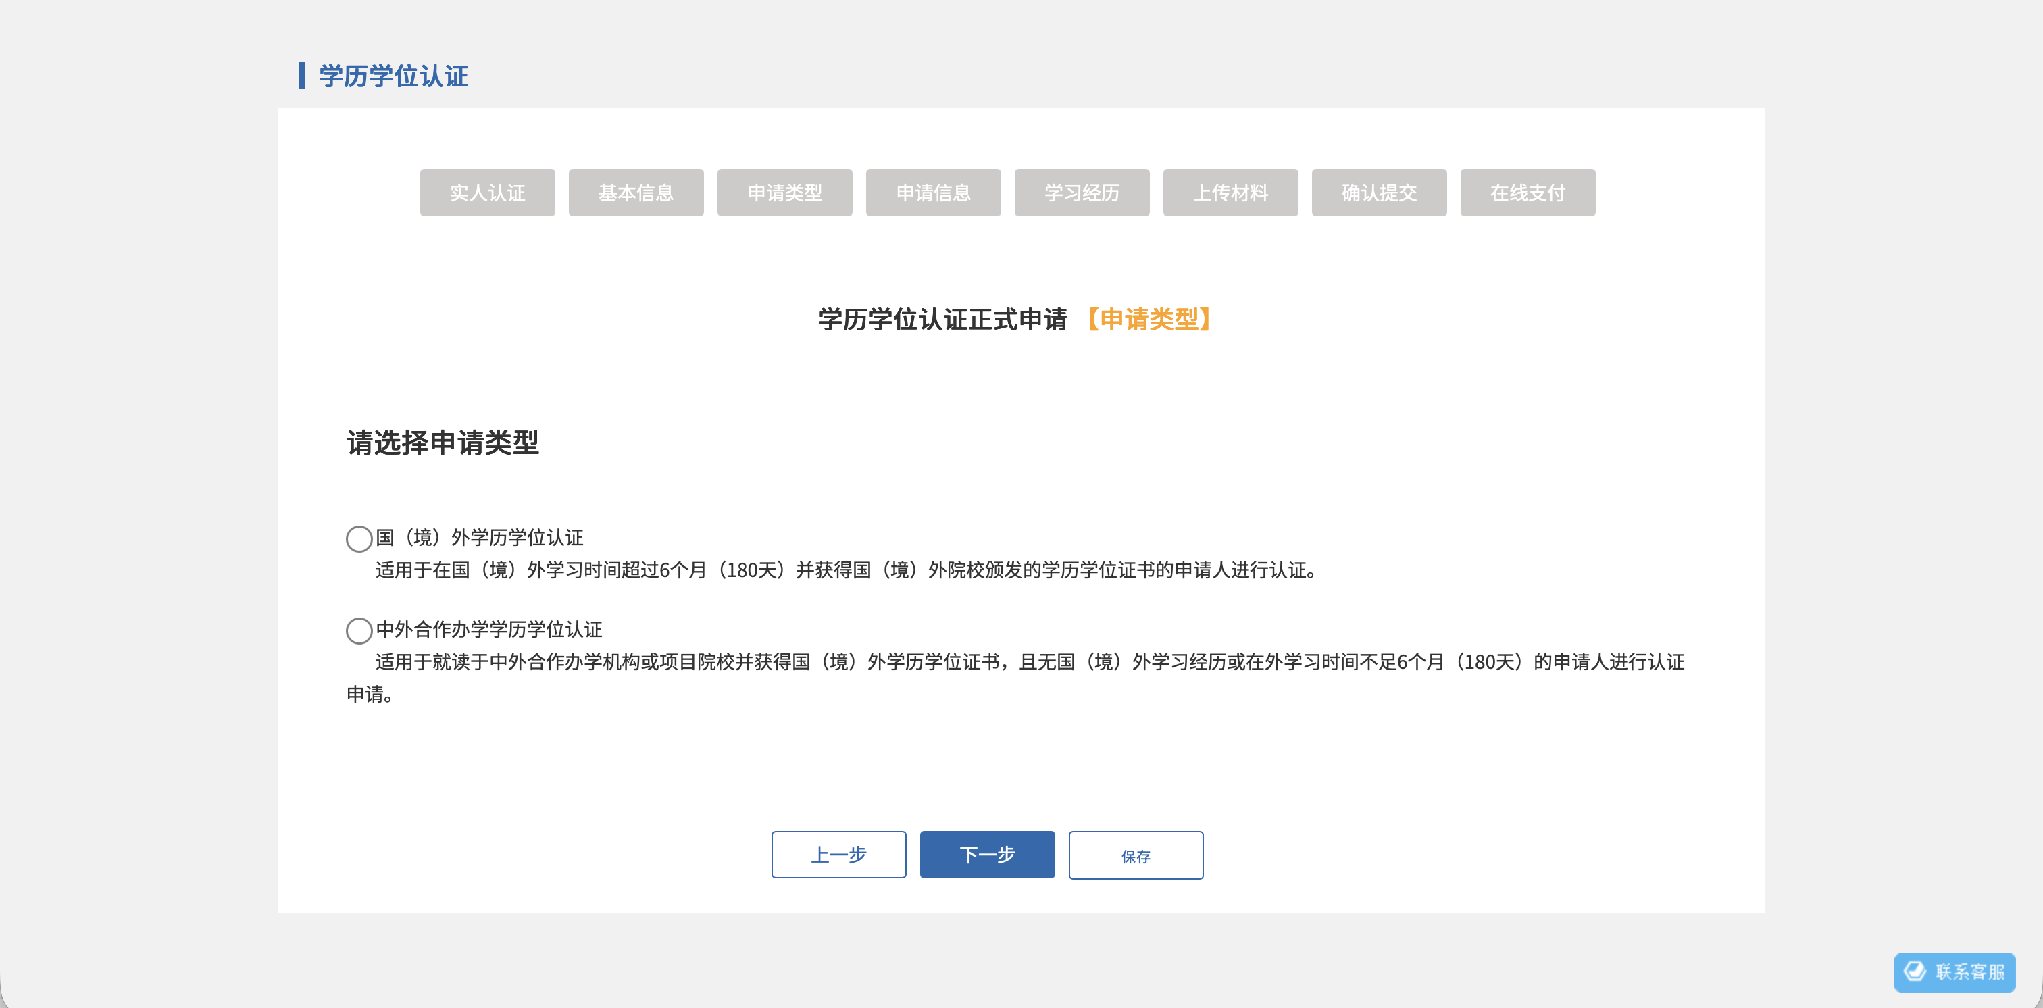Select the 国（境）外学历学位认证 radio button
The width and height of the screenshot is (2043, 1008).
[x=359, y=538]
